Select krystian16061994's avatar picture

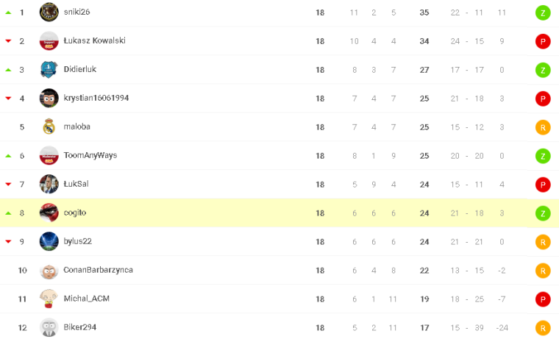coord(49,99)
